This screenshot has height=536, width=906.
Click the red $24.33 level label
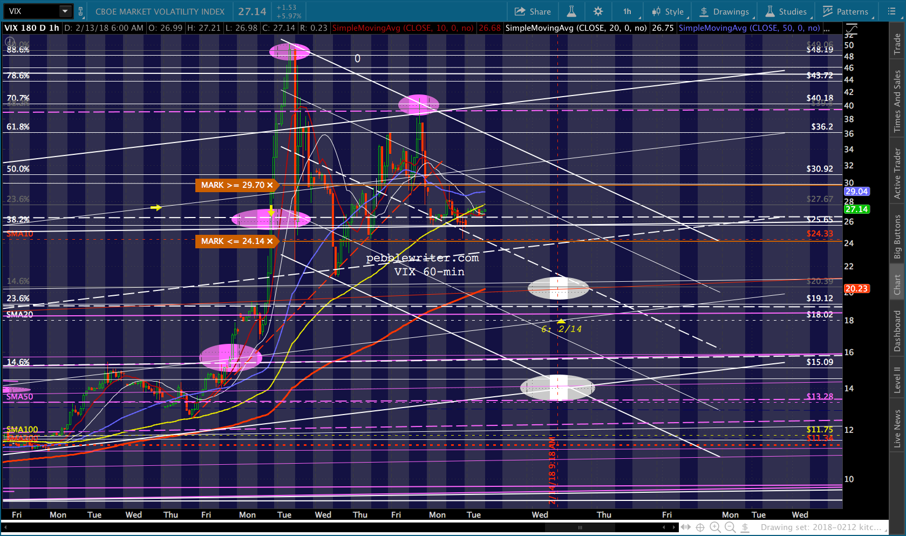[820, 234]
